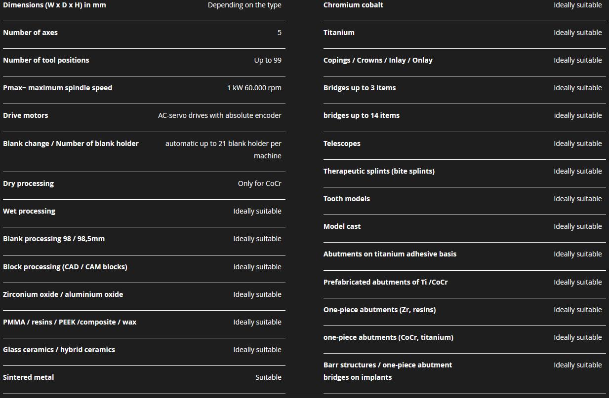
Task: Click "Zirconium oxide / aluminium oxide" label
Action: click(63, 294)
